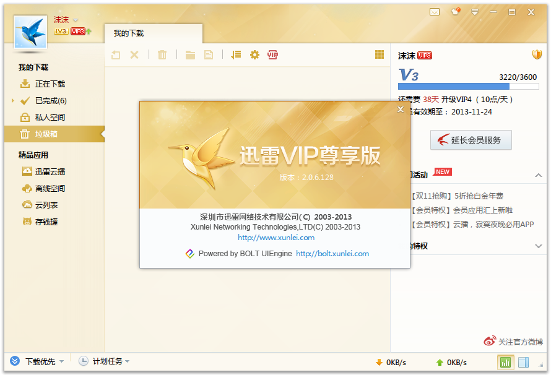The width and height of the screenshot is (551, 375).
Task: Collapse the activities section chevron
Action: 539,175
